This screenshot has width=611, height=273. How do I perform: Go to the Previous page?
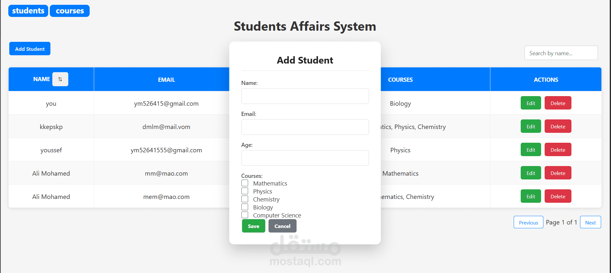(528, 223)
